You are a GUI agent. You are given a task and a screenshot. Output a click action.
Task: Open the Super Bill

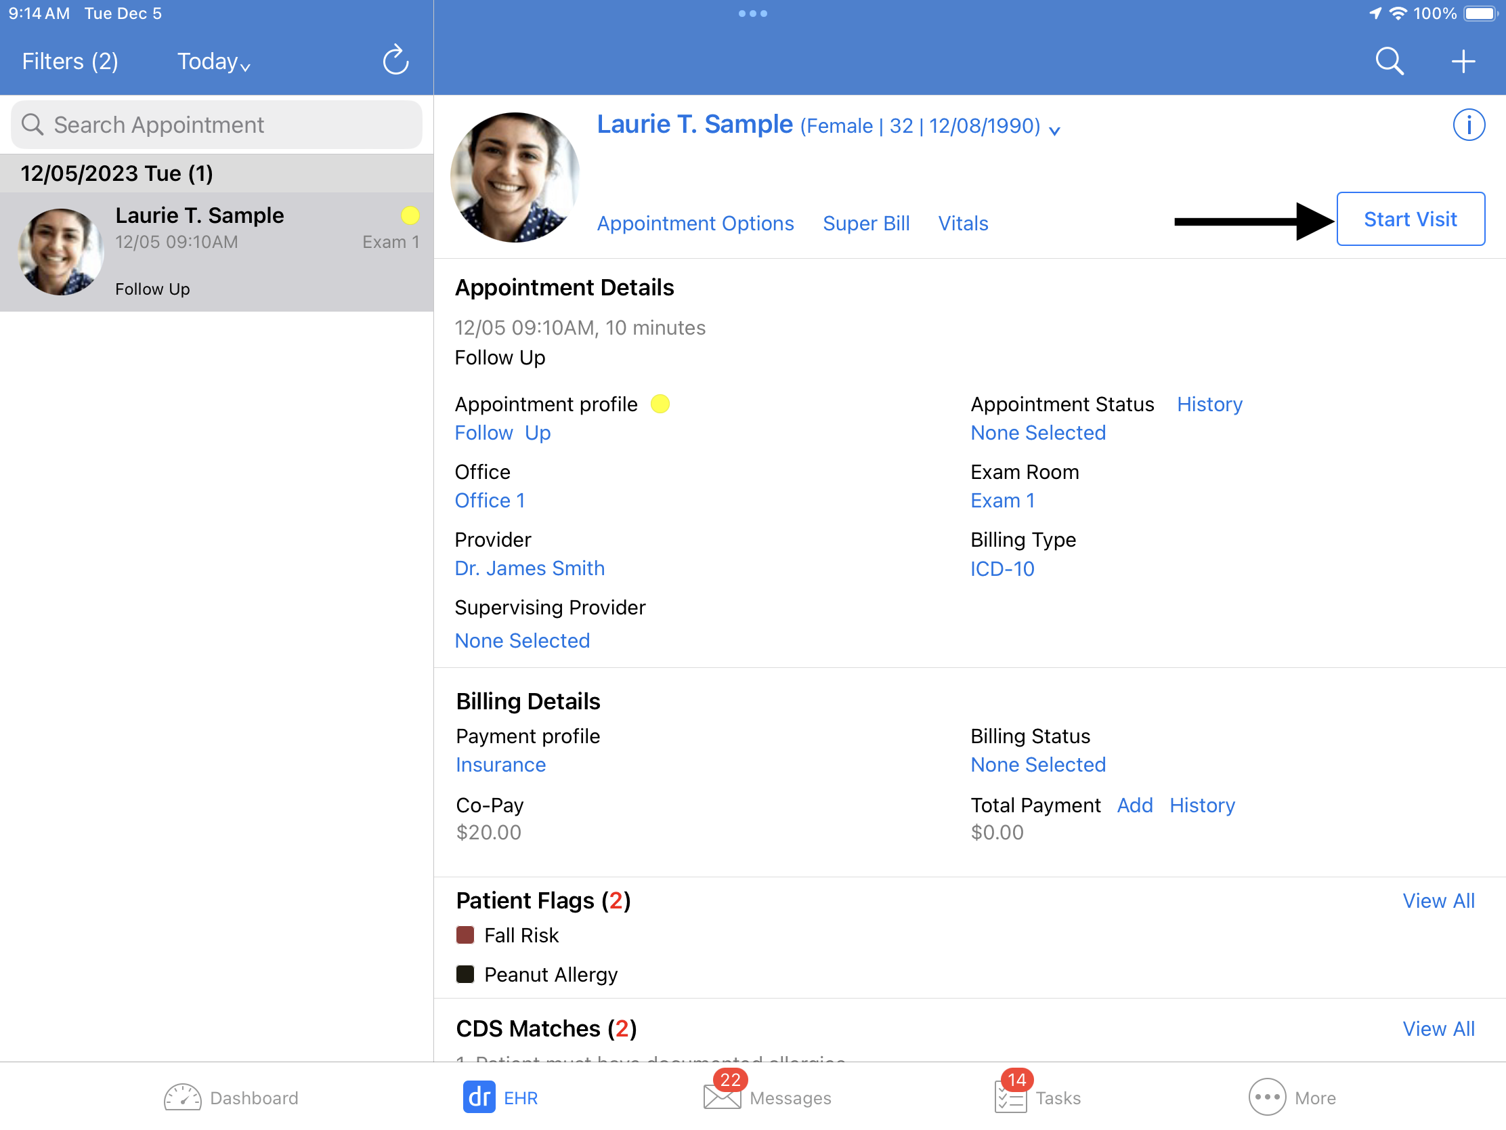click(866, 224)
